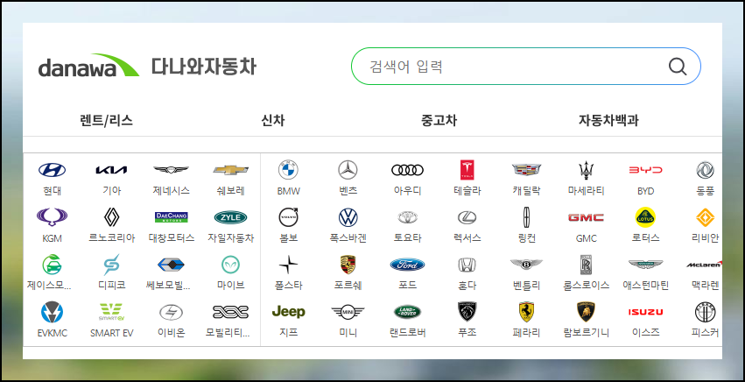This screenshot has width=745, height=382.
Task: Click the danawa logo
Action: click(x=88, y=66)
